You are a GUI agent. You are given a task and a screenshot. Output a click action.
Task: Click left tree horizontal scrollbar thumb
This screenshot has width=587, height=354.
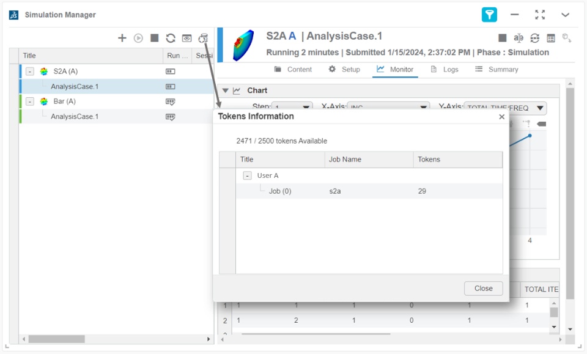56,339
